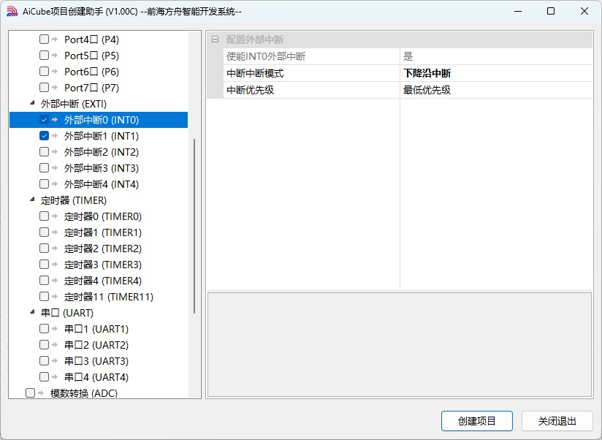Tick 外部中断4 (INT4) checkbox

point(44,184)
